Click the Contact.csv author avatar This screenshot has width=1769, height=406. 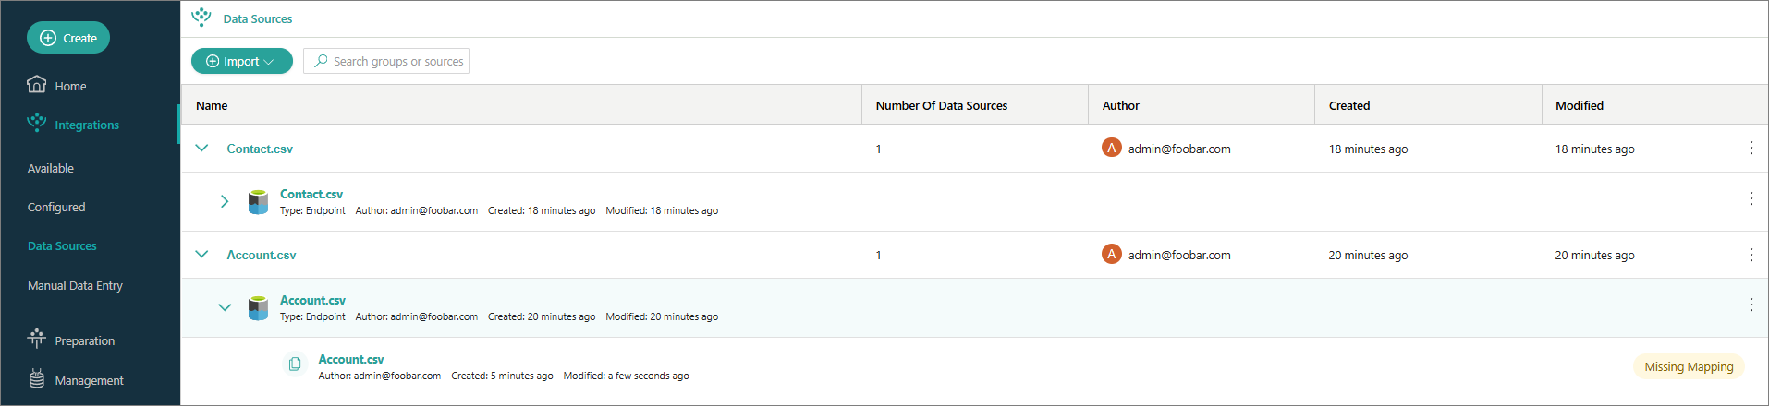[x=1111, y=148]
